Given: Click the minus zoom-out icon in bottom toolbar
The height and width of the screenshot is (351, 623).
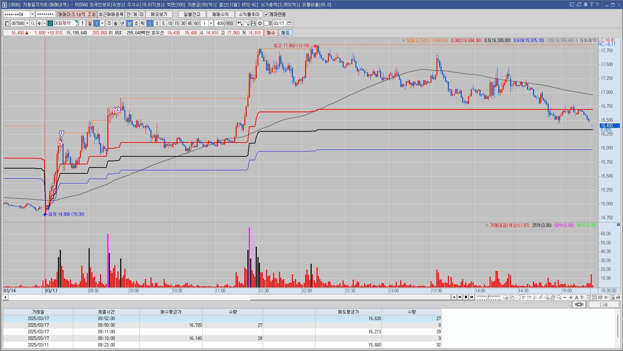Looking at the screenshot, I should pos(565,297).
